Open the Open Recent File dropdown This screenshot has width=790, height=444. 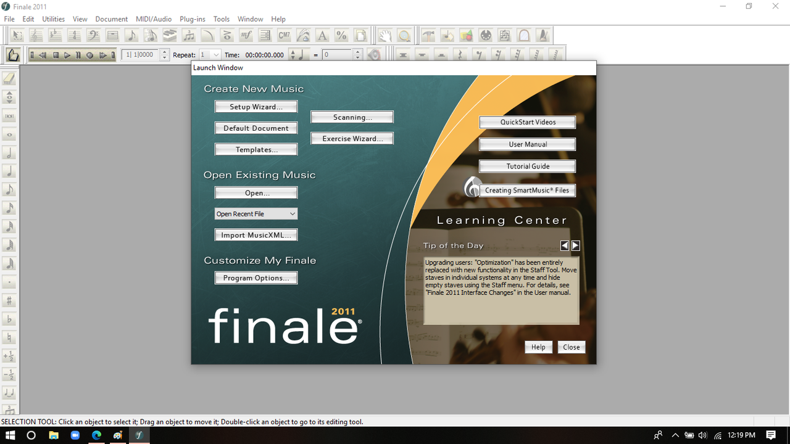click(256, 214)
